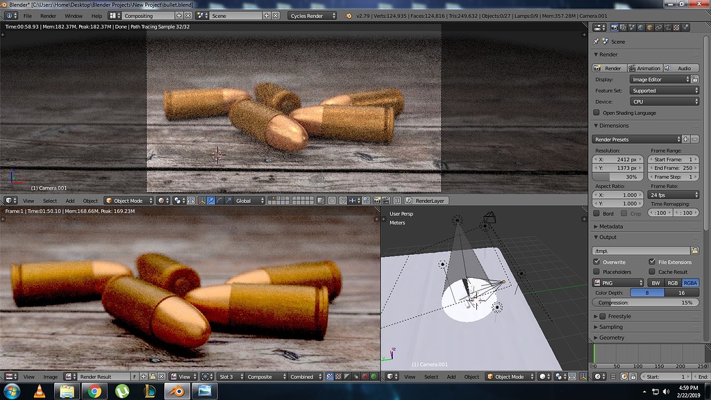Open the Window menu
The width and height of the screenshot is (711, 400).
pos(74,15)
